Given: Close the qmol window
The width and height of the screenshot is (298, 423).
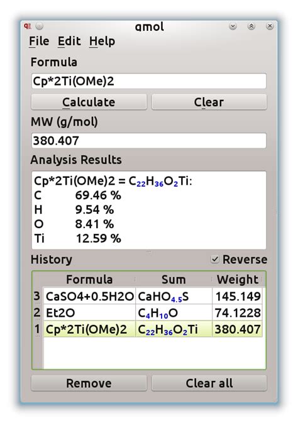Looking at the screenshot, I should pos(270,26).
